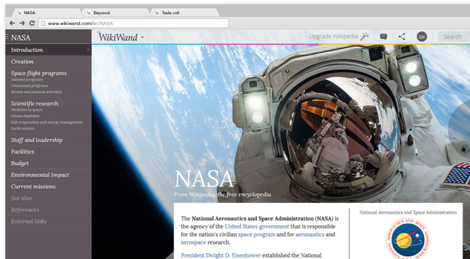
Task: Go forward with the browser forward arrow
Action: point(22,23)
